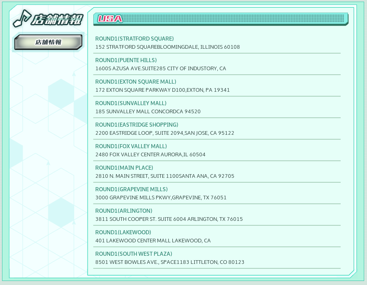Click address 152 STRATFORD SQUAREBLOOMINGDALE, ILLINOIS 60108
This screenshot has width=367, height=285.
pyautogui.click(x=167, y=47)
